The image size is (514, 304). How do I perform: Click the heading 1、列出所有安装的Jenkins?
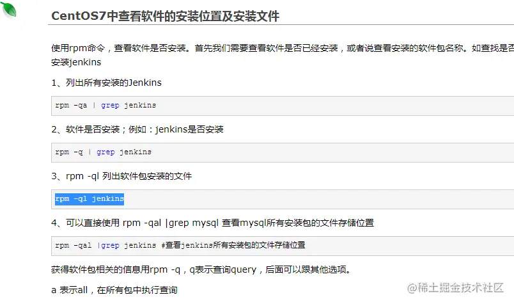(x=106, y=83)
